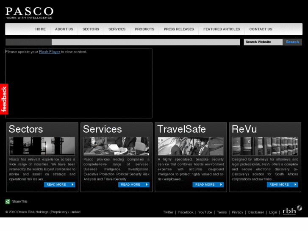Click the ReVu card heading
This screenshot has width=308, height=231.
point(244,129)
